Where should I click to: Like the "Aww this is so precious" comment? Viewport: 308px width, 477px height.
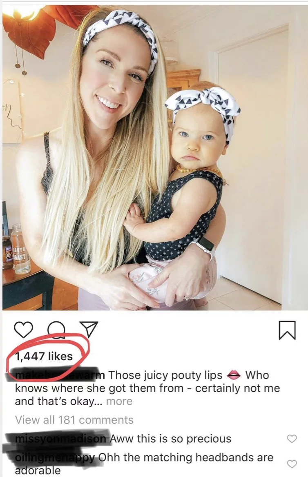[x=291, y=439]
